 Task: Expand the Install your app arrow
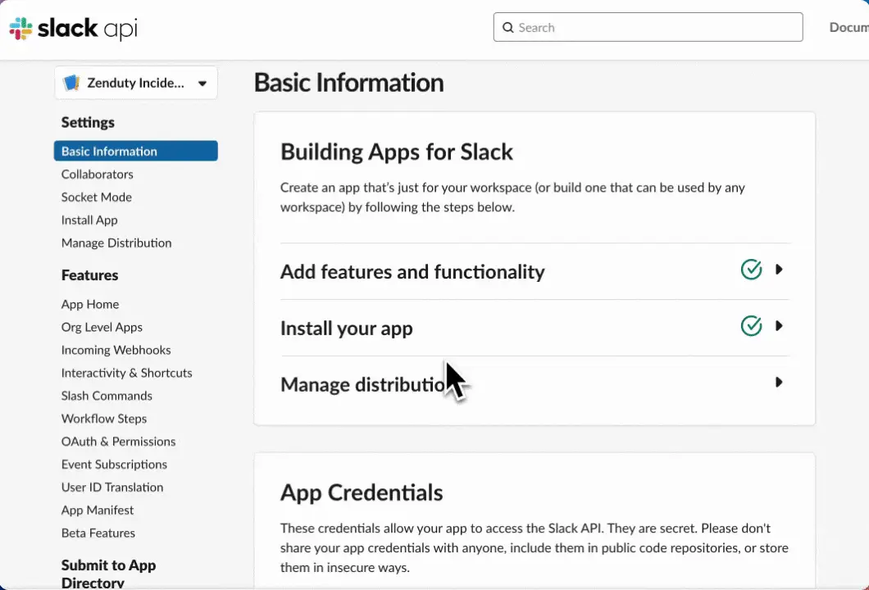pyautogui.click(x=779, y=326)
